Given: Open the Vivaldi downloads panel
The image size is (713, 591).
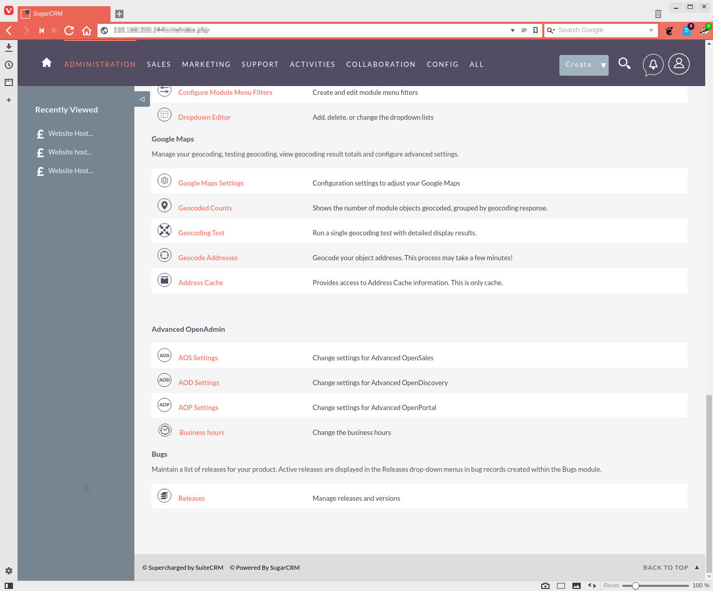Looking at the screenshot, I should (x=9, y=47).
